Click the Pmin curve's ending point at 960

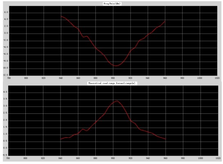(x=165, y=21)
